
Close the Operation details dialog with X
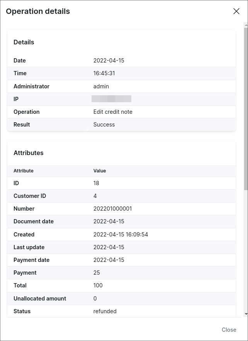(236, 11)
